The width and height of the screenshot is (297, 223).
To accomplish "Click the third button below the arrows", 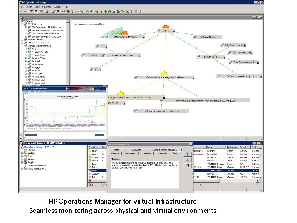I will click(188, 166).
